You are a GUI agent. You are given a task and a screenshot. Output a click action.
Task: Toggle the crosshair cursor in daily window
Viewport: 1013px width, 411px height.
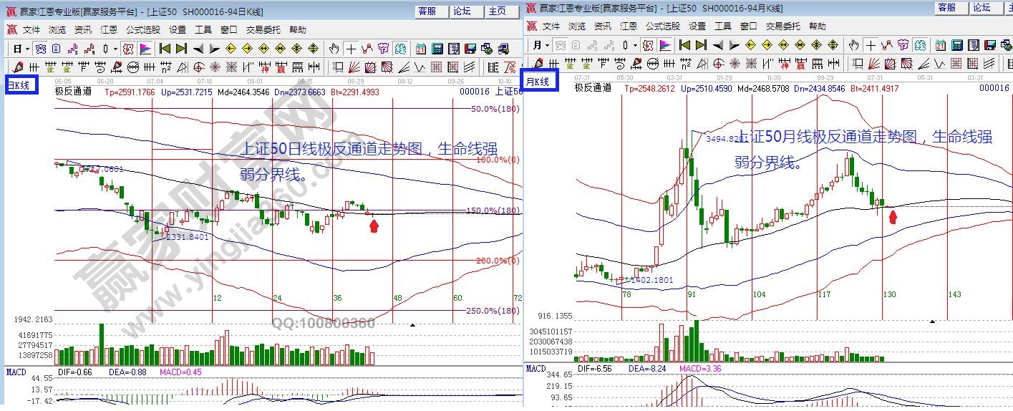pos(351,49)
